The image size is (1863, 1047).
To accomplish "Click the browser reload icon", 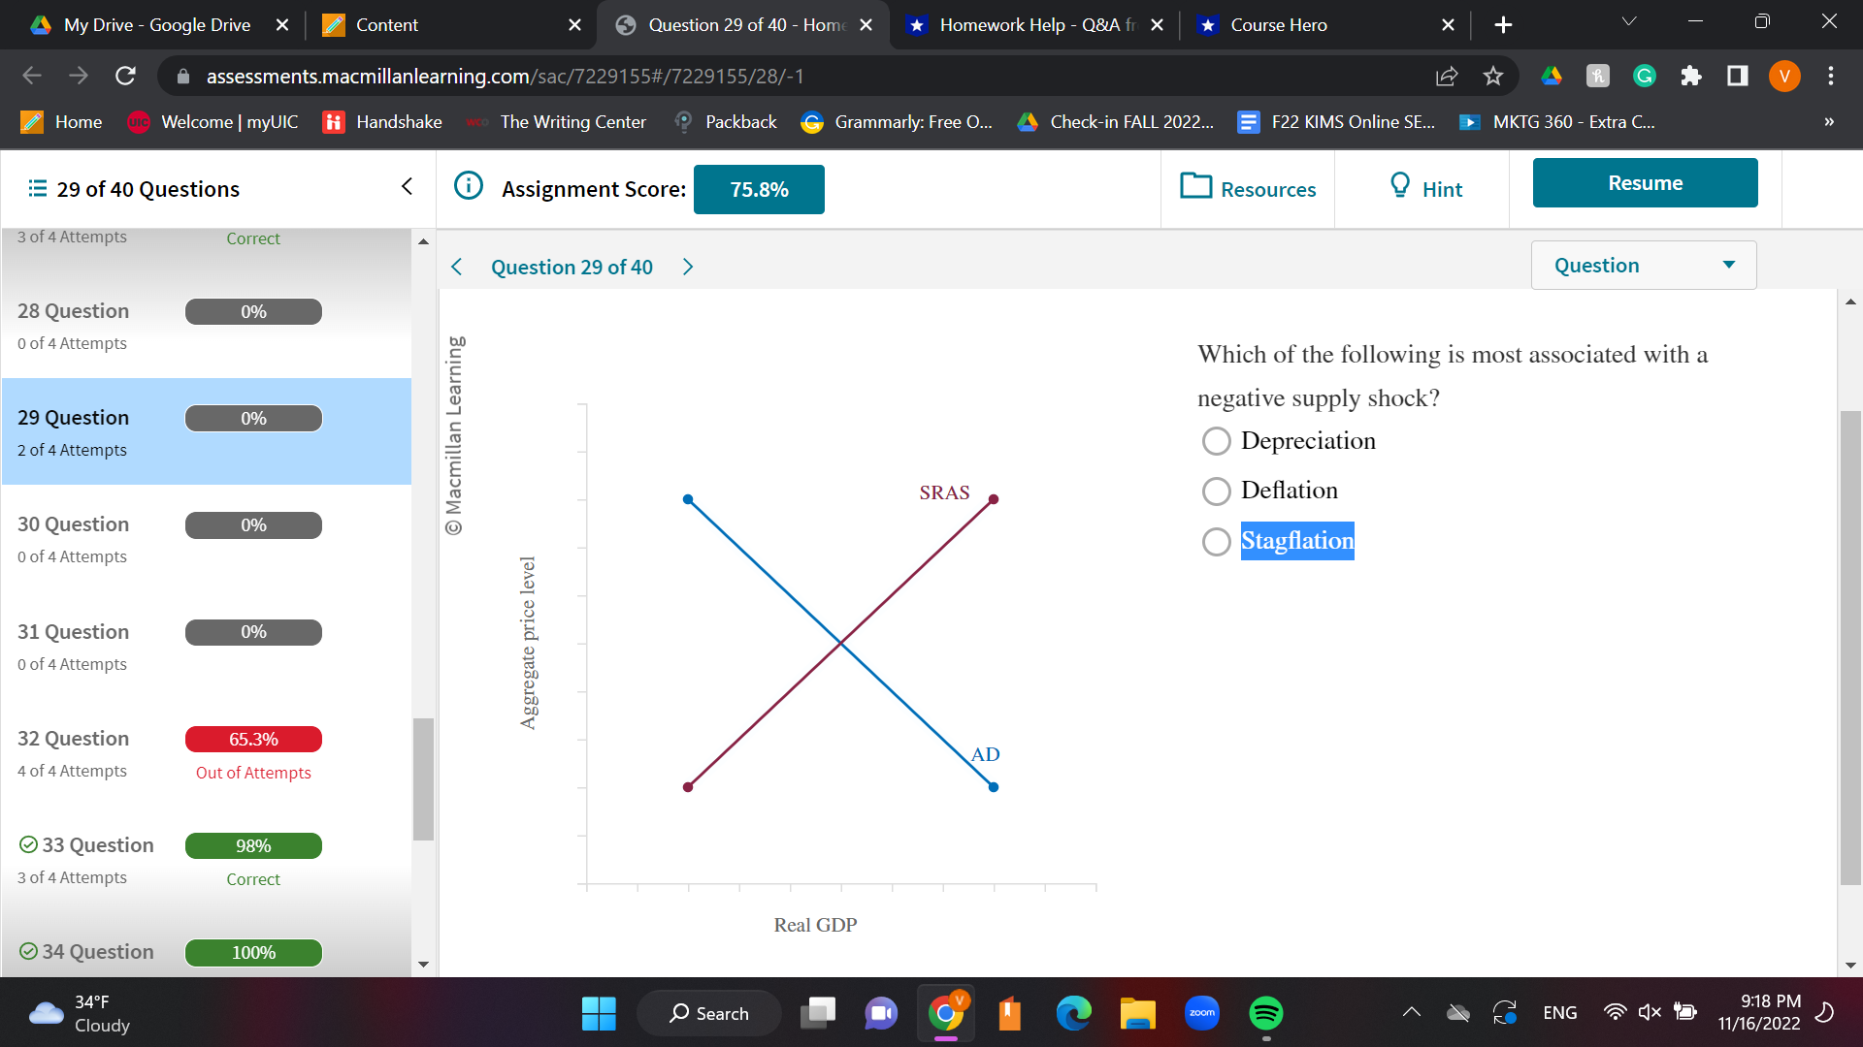I will tap(125, 76).
